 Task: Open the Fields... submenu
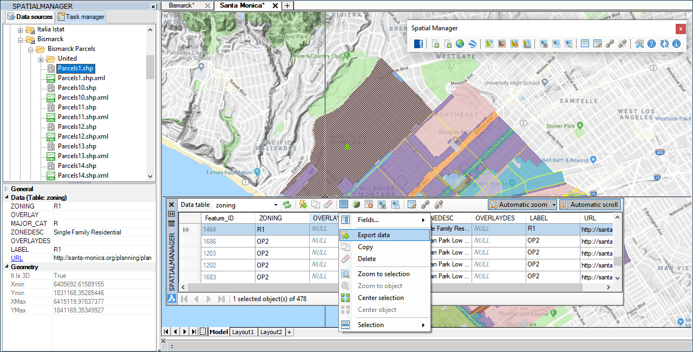[384, 220]
